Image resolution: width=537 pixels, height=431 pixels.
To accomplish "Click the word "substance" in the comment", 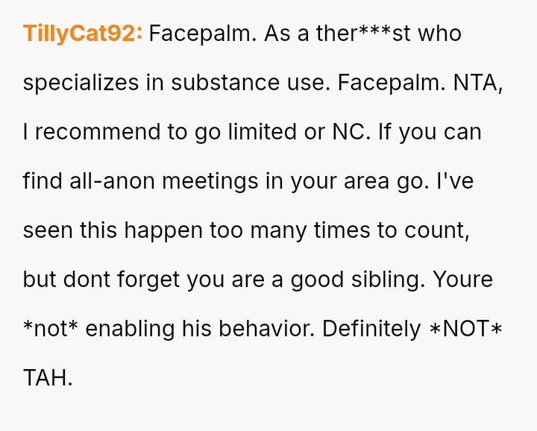I will click(222, 83).
